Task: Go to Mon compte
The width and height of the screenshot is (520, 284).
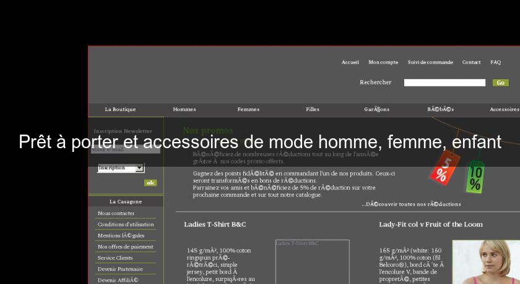Action: [x=383, y=62]
